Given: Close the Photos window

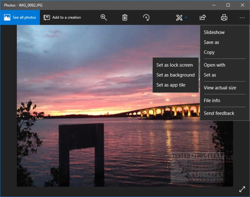Looking at the screenshot, I should (243, 5).
